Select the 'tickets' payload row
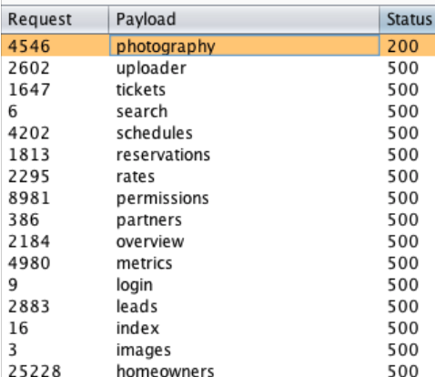The image size is (435, 377). (x=218, y=90)
